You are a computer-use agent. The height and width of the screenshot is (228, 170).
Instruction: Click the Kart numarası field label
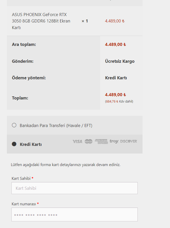[24, 204]
